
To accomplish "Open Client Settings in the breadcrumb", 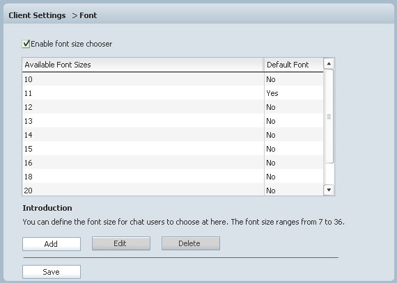I will (37, 15).
